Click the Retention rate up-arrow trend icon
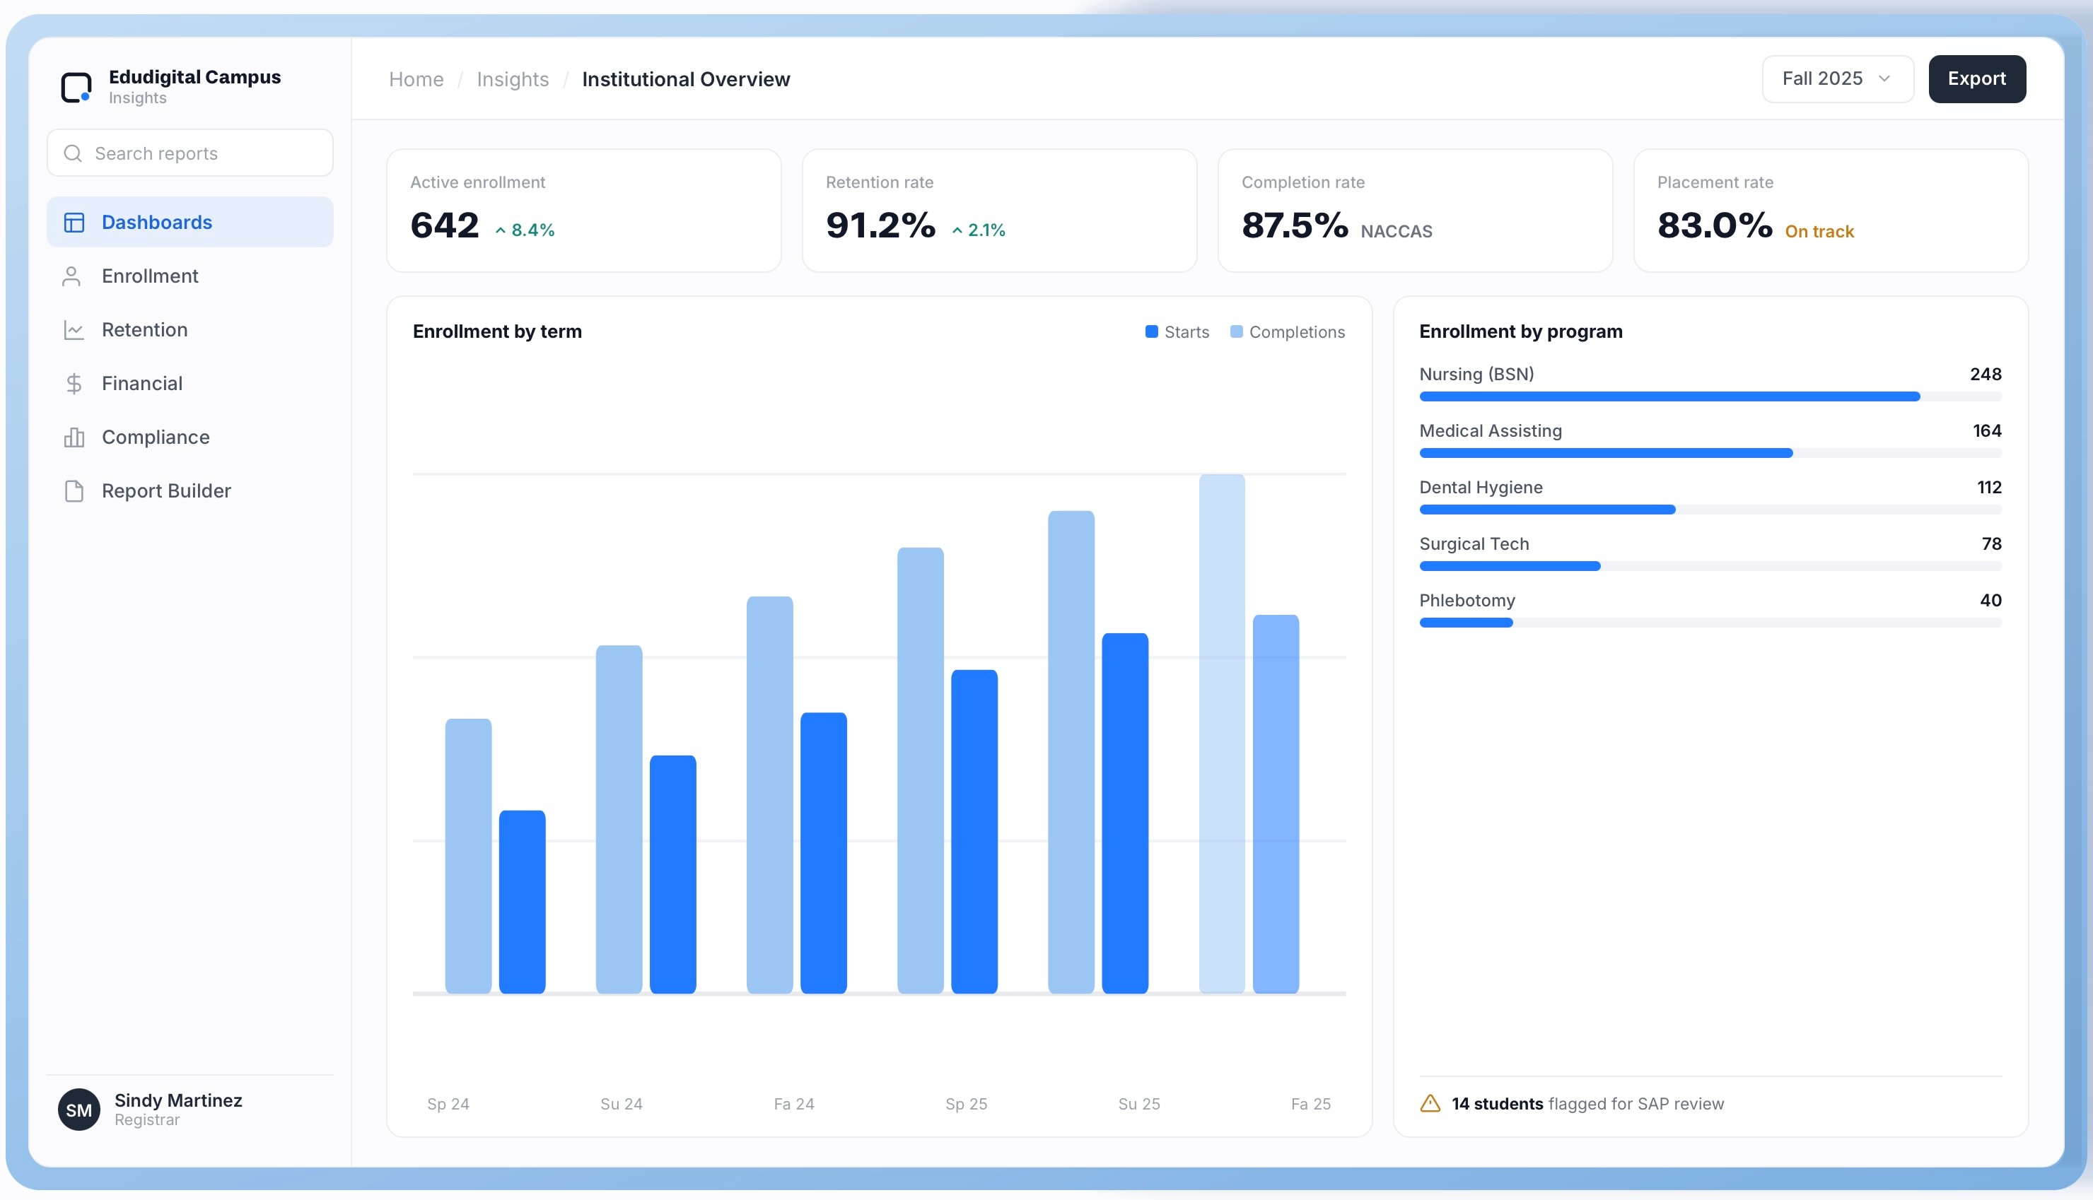The image size is (2093, 1200). (x=957, y=231)
